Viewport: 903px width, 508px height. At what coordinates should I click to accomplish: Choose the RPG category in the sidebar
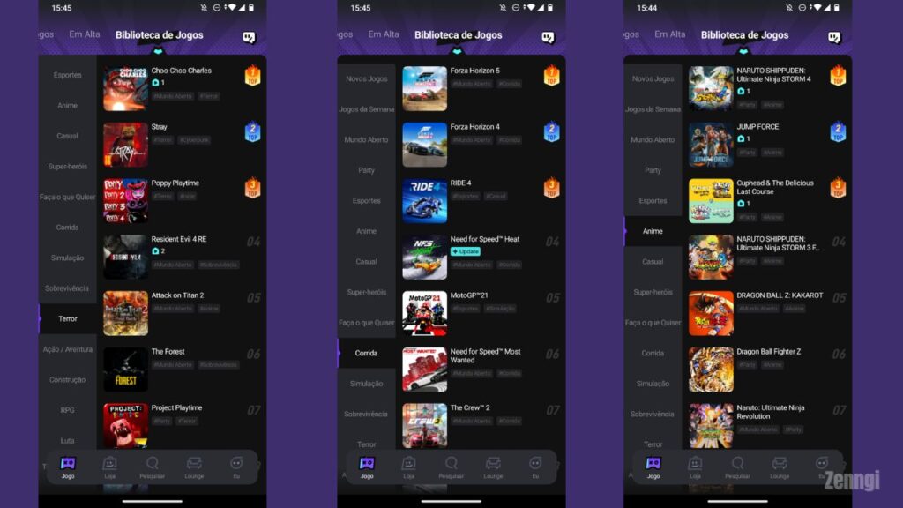coord(68,410)
